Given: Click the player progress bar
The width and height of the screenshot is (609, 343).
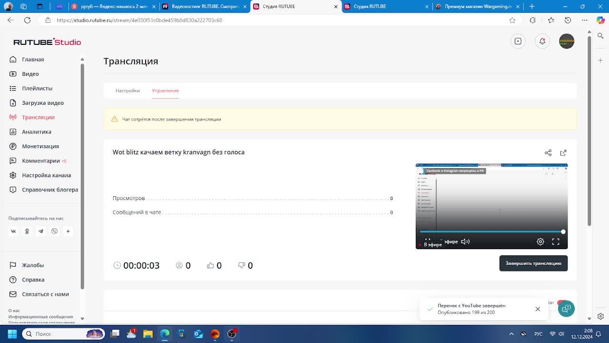Looking at the screenshot, I should click(x=491, y=232).
